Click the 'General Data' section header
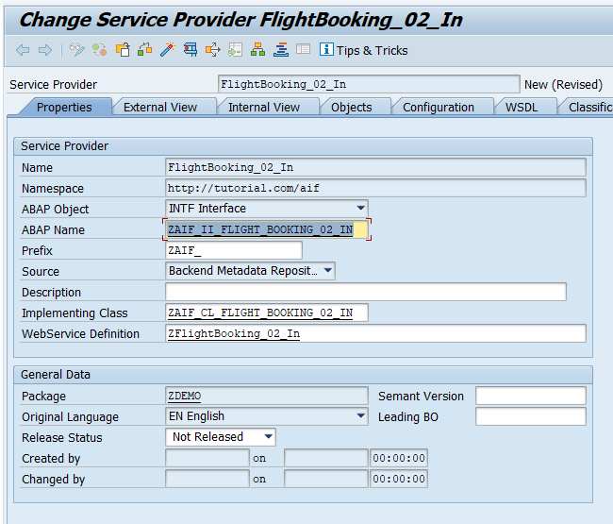 coord(56,375)
